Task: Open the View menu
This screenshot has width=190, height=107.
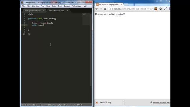Action: pyautogui.click(x=48, y=6)
